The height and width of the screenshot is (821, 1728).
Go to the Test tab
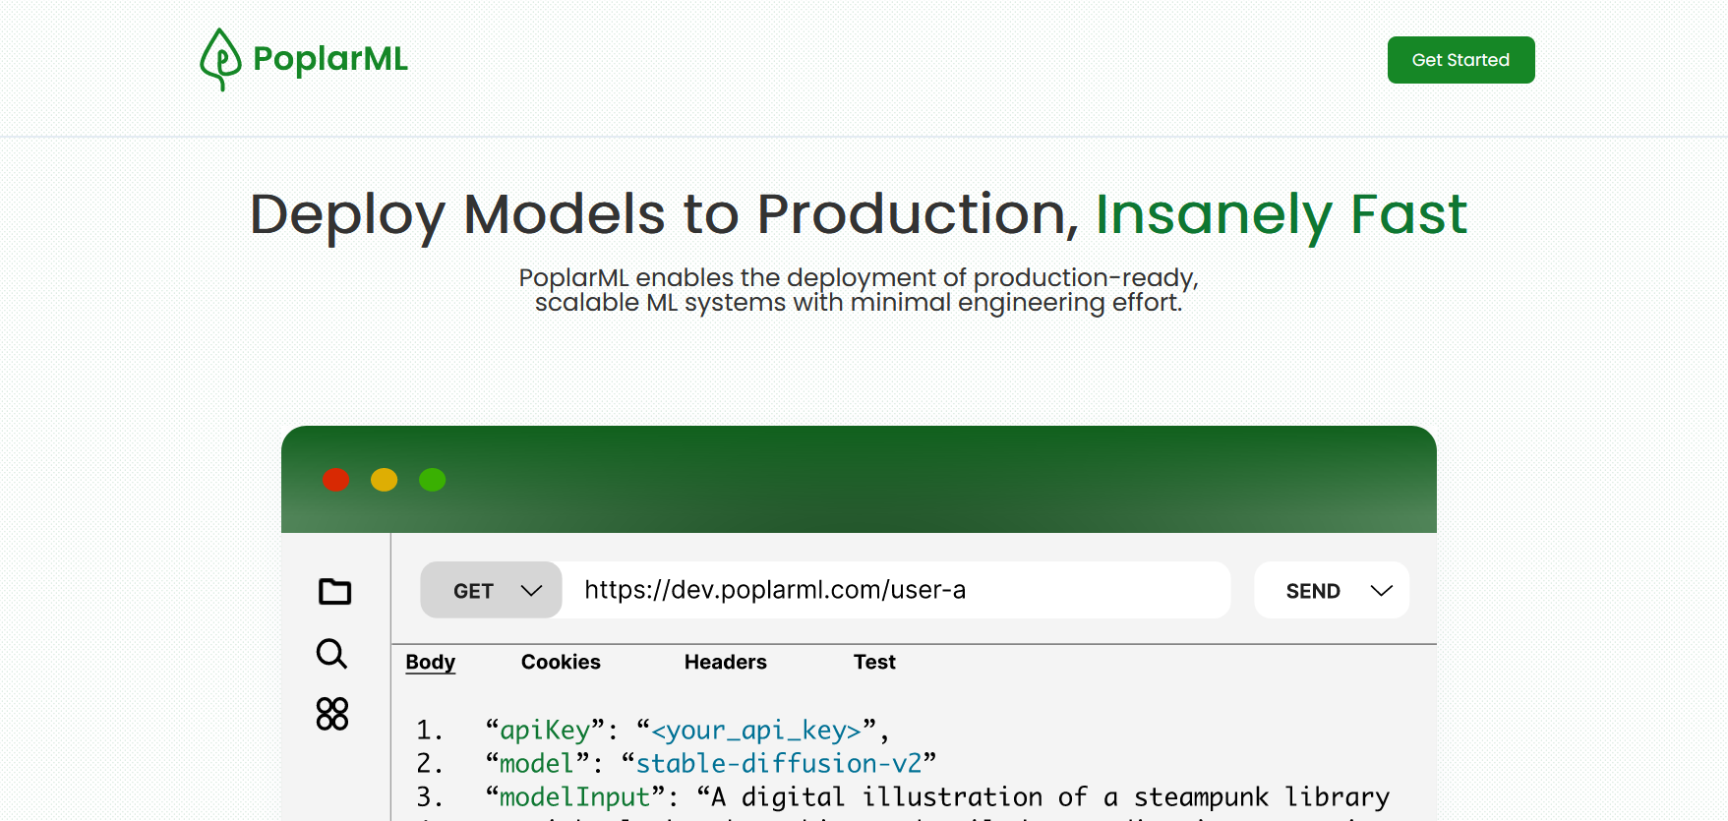point(874,662)
